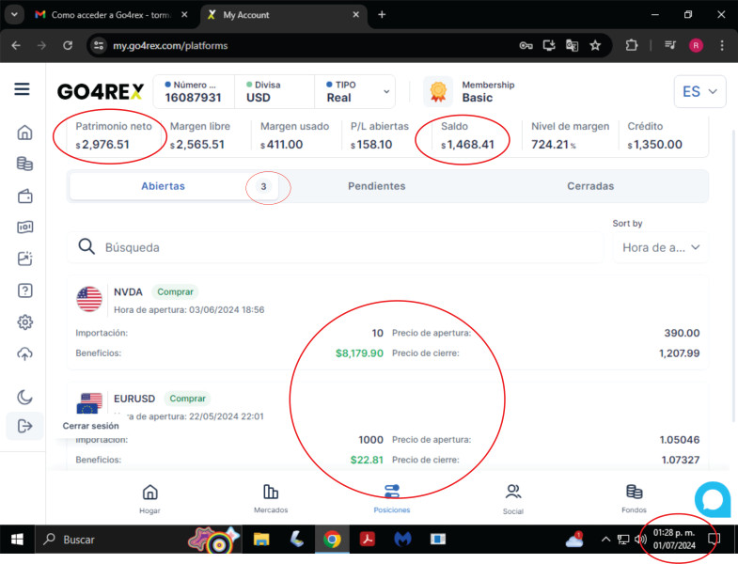Screen dimensions: 738x564
Task: Open the Sort by Hora de a... dropdown
Action: click(660, 247)
